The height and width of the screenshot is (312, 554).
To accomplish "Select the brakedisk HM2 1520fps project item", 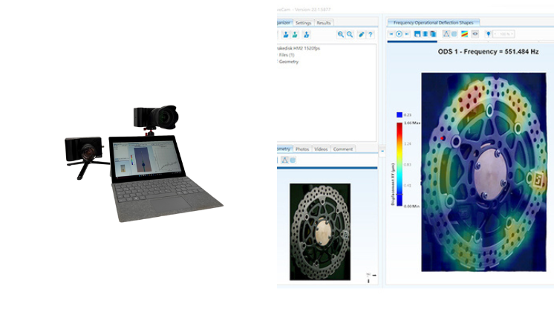I will click(299, 48).
